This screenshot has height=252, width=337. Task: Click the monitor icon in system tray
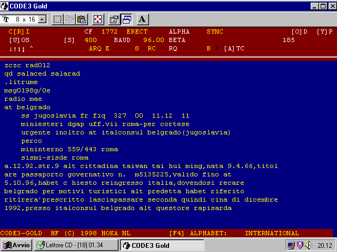[290, 245]
